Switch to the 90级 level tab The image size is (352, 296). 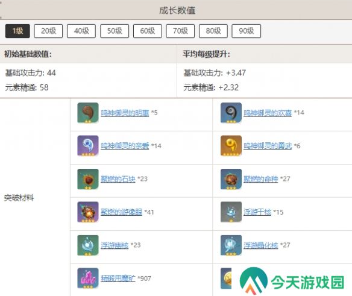[247, 31]
